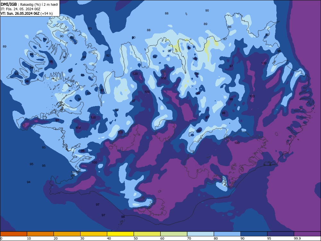Click the humidity value "87" on the map

225,39
